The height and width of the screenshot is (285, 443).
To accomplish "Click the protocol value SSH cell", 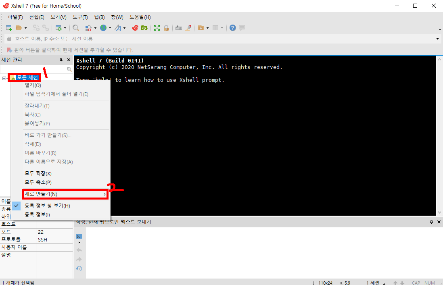I will 54,239.
